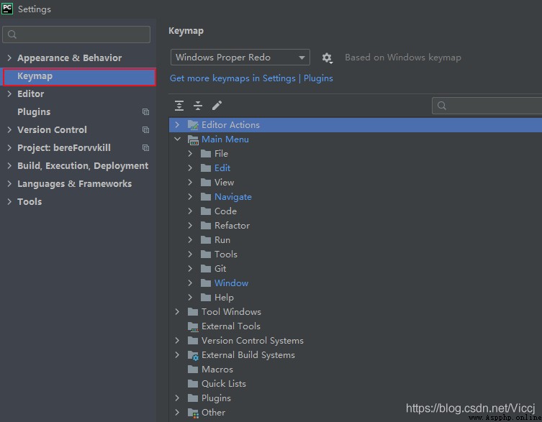Expand the Navigate folder chevron
This screenshot has width=542, height=422.
click(x=190, y=196)
